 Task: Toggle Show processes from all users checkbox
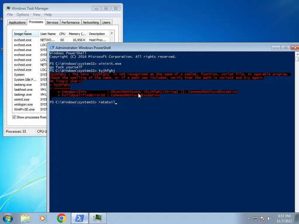(14, 117)
